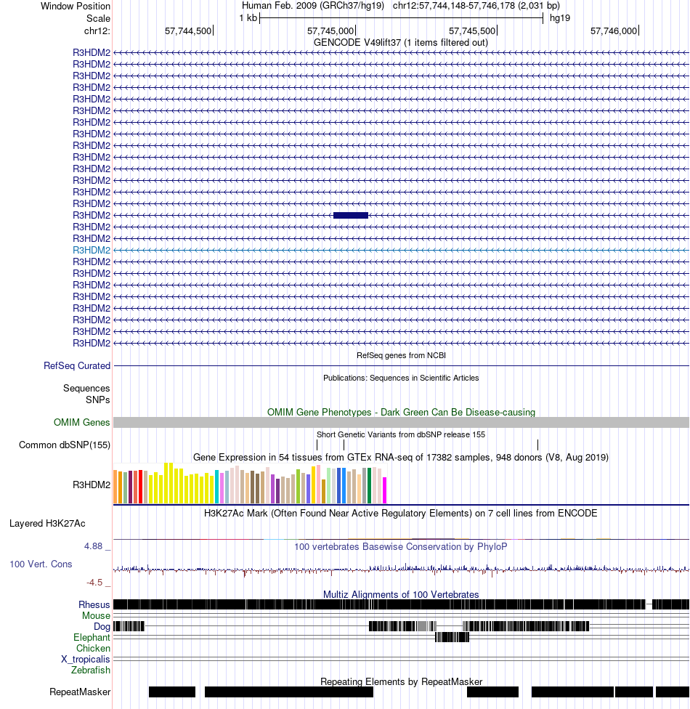The image size is (690, 709).
Task: Click the Scale label
Action: 99,19
